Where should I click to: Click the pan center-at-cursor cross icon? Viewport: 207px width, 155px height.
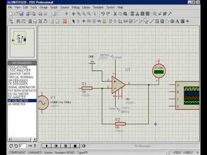[73, 14]
